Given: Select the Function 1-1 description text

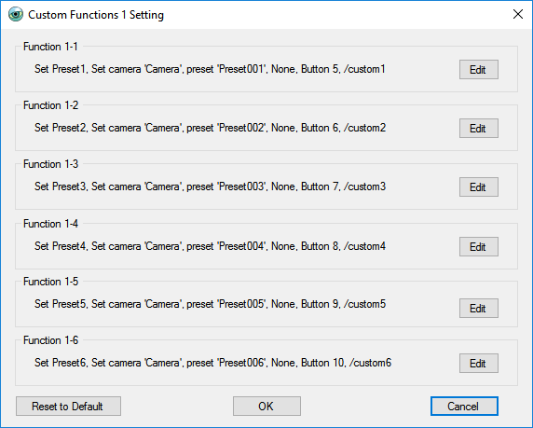Looking at the screenshot, I should (210, 69).
